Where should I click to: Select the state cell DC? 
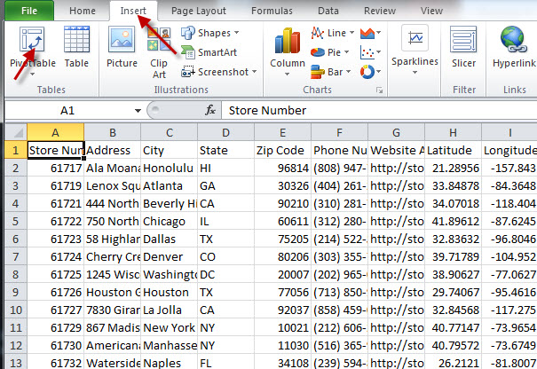tap(226, 274)
